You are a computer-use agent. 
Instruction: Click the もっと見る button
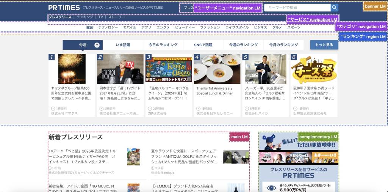point(324,45)
